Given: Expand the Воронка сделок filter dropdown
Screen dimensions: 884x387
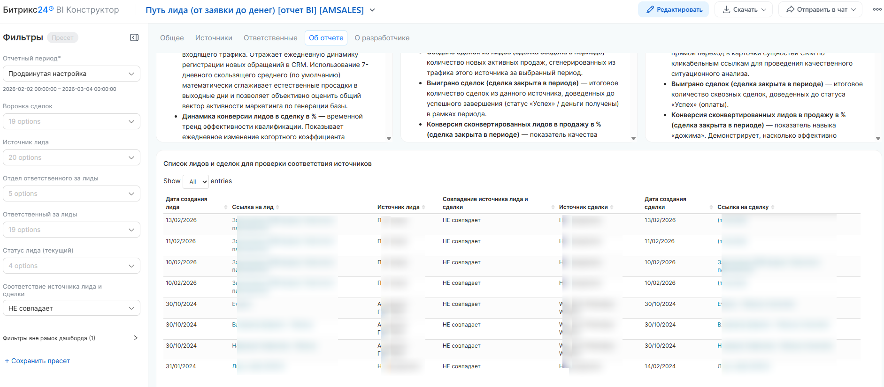Looking at the screenshot, I should click(71, 121).
